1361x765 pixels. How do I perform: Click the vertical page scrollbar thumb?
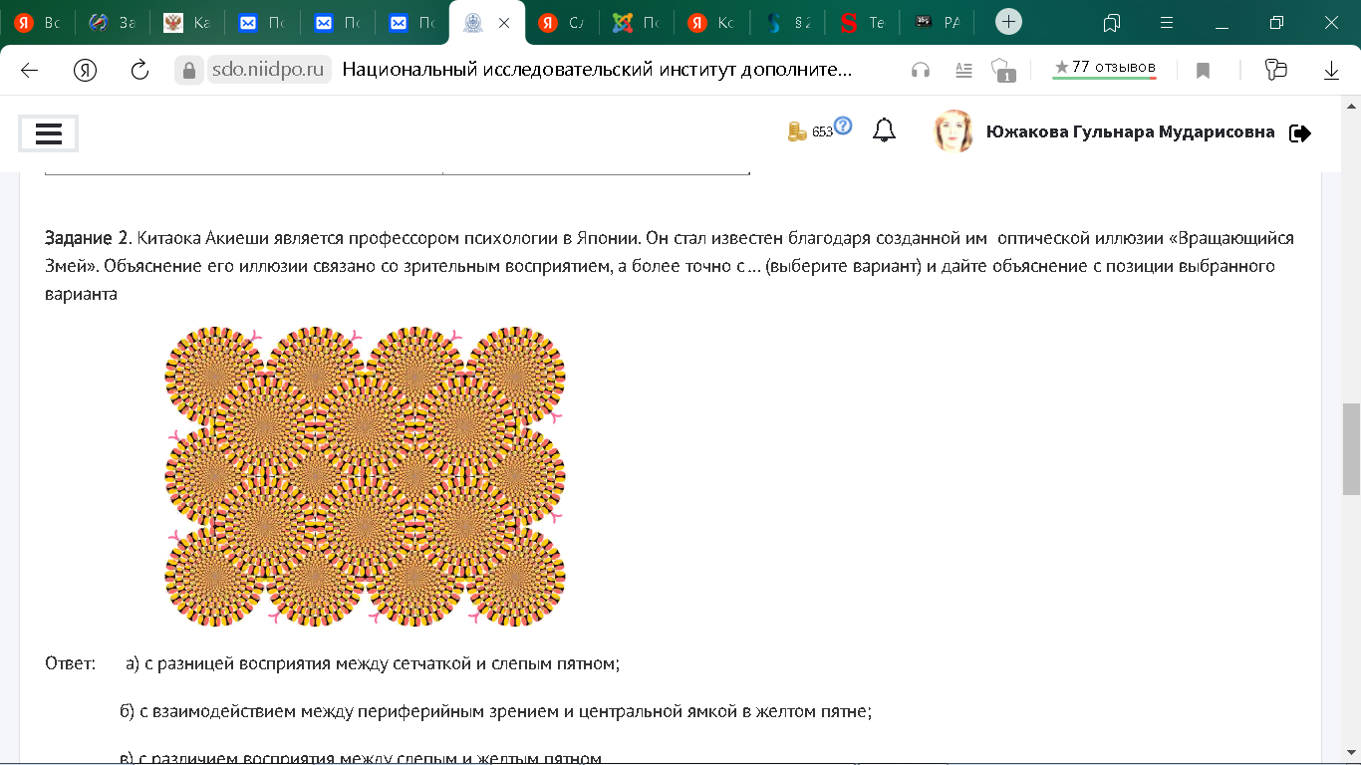coord(1351,449)
